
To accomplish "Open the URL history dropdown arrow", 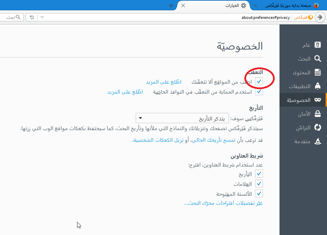I will coord(42,17).
